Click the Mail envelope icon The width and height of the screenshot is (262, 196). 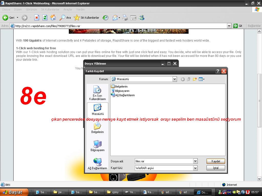[115, 18]
